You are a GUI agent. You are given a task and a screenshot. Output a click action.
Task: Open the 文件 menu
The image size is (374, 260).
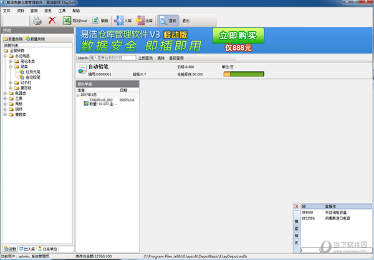6,11
